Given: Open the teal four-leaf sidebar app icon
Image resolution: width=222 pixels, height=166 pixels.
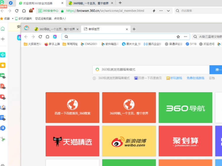Looking at the screenshot, I should click(3, 55).
